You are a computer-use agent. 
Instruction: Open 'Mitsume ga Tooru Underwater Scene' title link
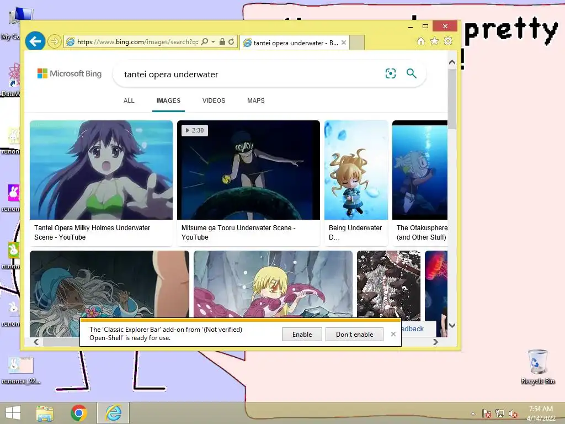tap(238, 232)
